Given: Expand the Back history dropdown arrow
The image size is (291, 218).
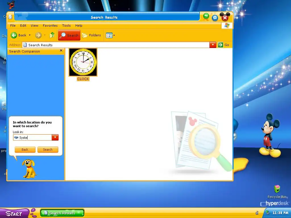Looking at the screenshot, I should (x=30, y=35).
